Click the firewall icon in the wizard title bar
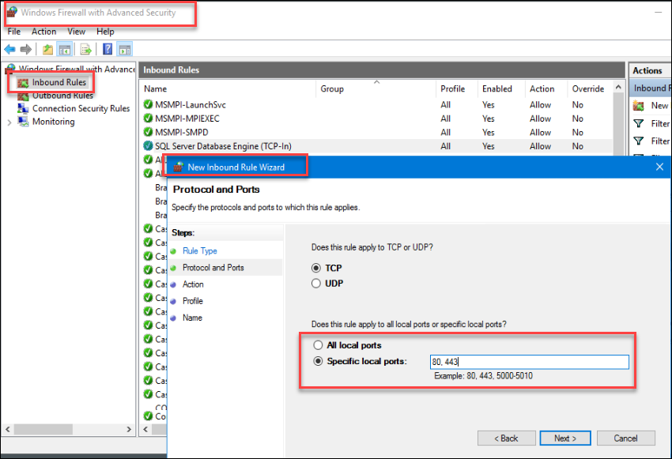The width and height of the screenshot is (672, 459). click(179, 167)
